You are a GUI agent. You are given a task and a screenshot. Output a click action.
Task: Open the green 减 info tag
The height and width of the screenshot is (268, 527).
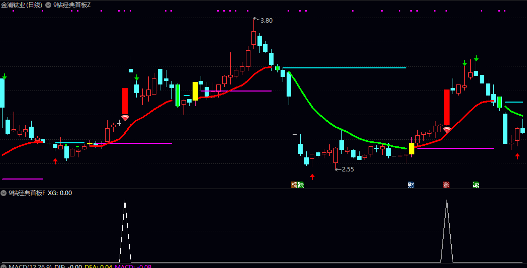(476, 185)
